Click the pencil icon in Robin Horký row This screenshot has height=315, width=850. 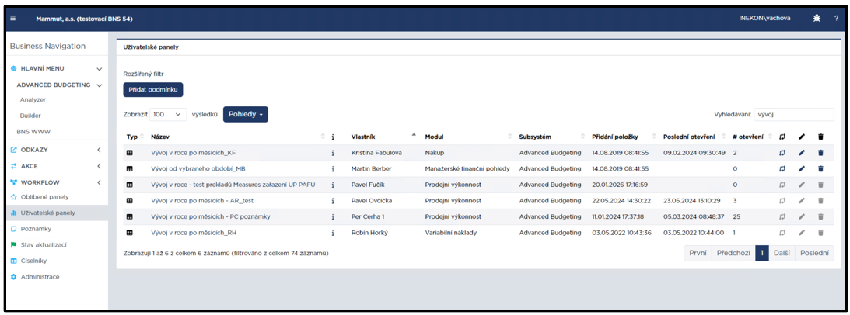tap(802, 233)
